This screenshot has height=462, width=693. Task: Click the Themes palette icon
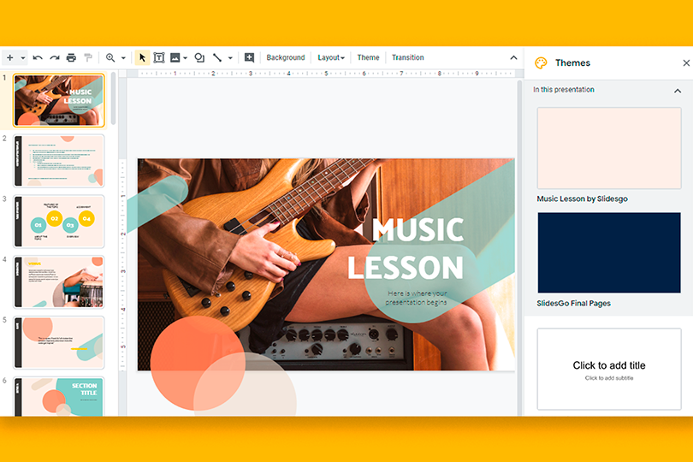pos(541,62)
